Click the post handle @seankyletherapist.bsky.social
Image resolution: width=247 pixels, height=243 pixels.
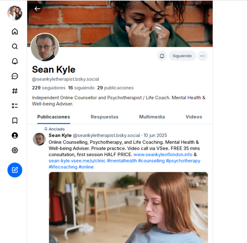click(106, 135)
